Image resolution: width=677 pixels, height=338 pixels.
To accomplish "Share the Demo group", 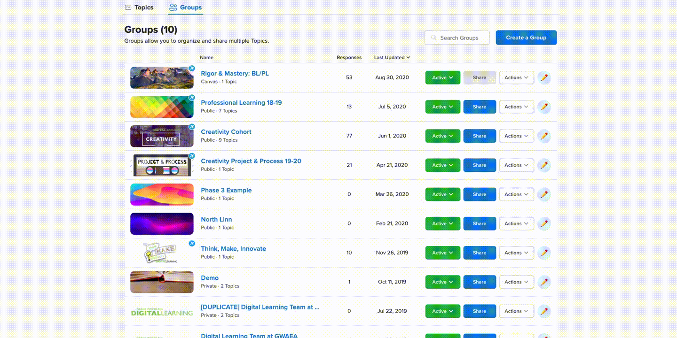I will coord(480,282).
